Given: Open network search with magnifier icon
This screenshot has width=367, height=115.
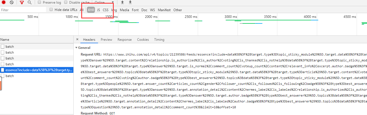Looking at the screenshot, I should [29, 2].
